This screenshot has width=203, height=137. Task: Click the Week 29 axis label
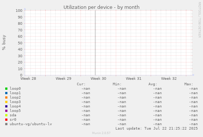pos(63,79)
